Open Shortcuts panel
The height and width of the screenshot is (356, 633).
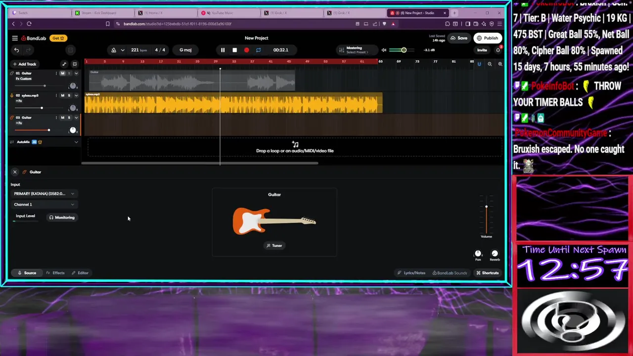pyautogui.click(x=487, y=273)
